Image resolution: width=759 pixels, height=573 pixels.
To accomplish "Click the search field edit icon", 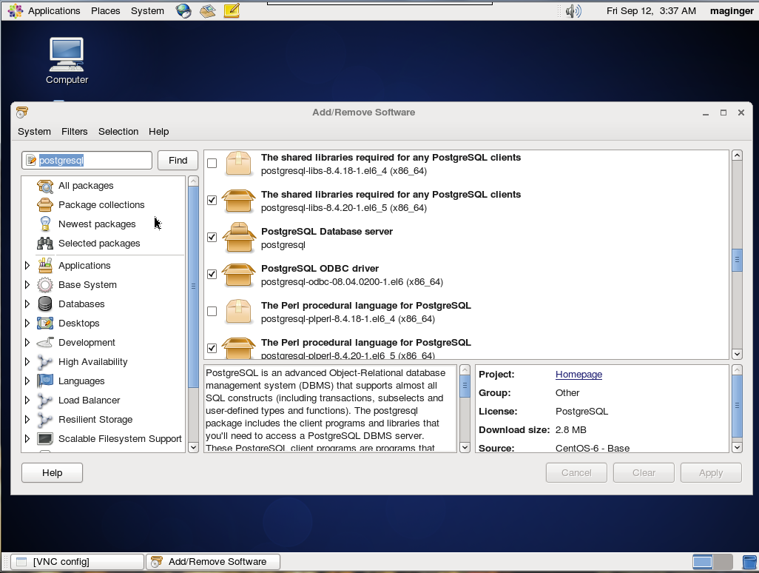I will pos(31,161).
